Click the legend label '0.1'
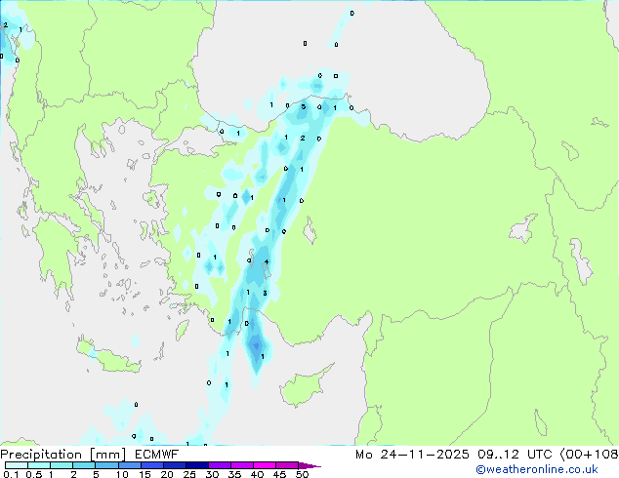 tap(11, 474)
